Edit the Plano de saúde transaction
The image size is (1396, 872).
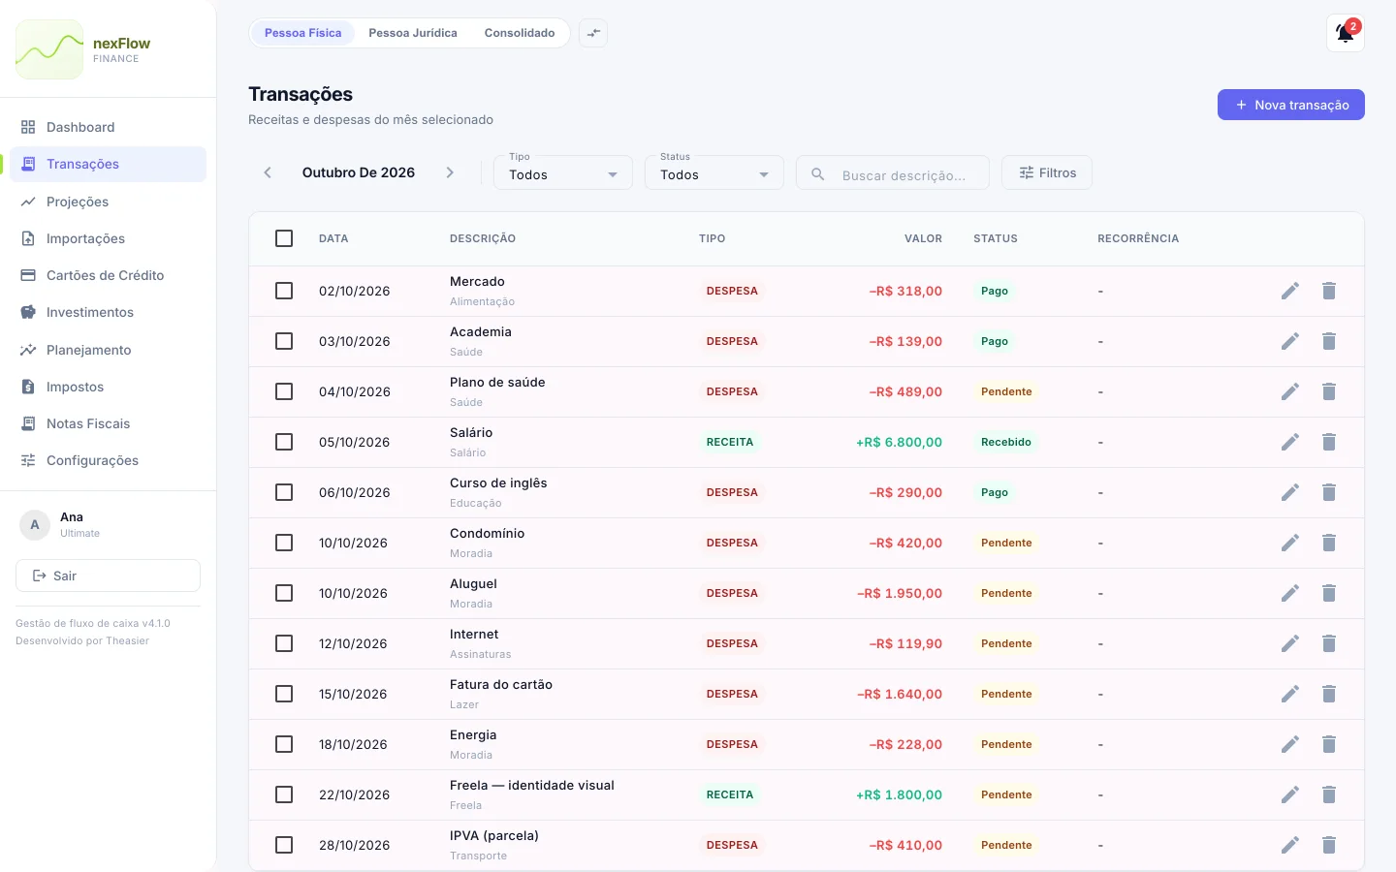click(1289, 391)
